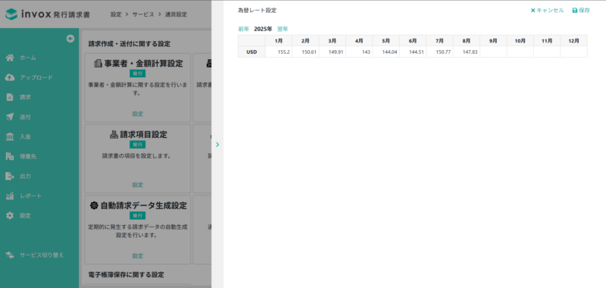
Task: Click the 送付 paper plane icon
Action: pos(10,117)
